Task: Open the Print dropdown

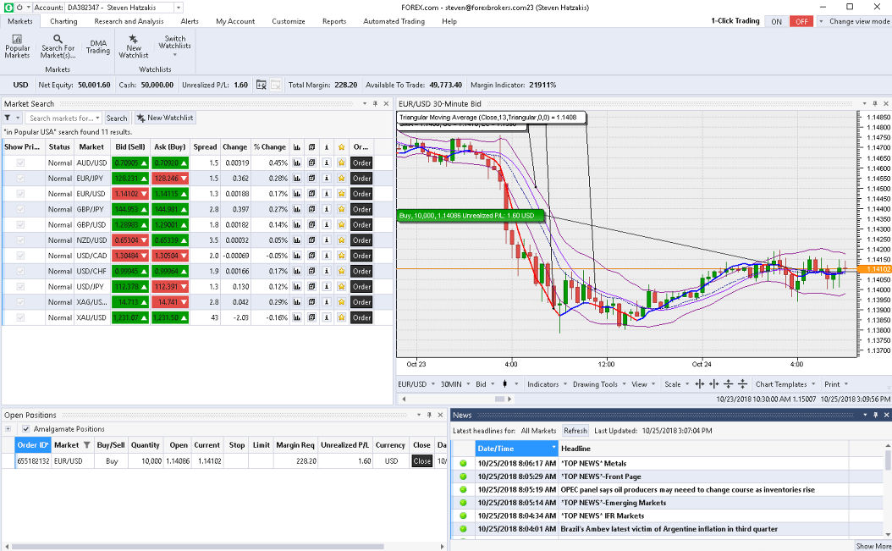Action: click(x=835, y=384)
